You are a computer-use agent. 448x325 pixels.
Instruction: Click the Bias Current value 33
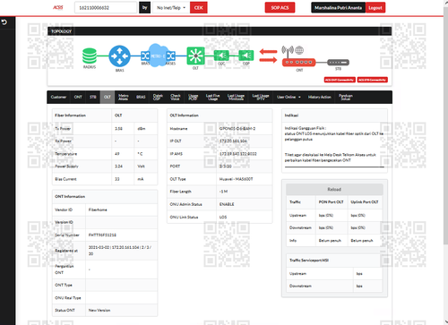117,179
